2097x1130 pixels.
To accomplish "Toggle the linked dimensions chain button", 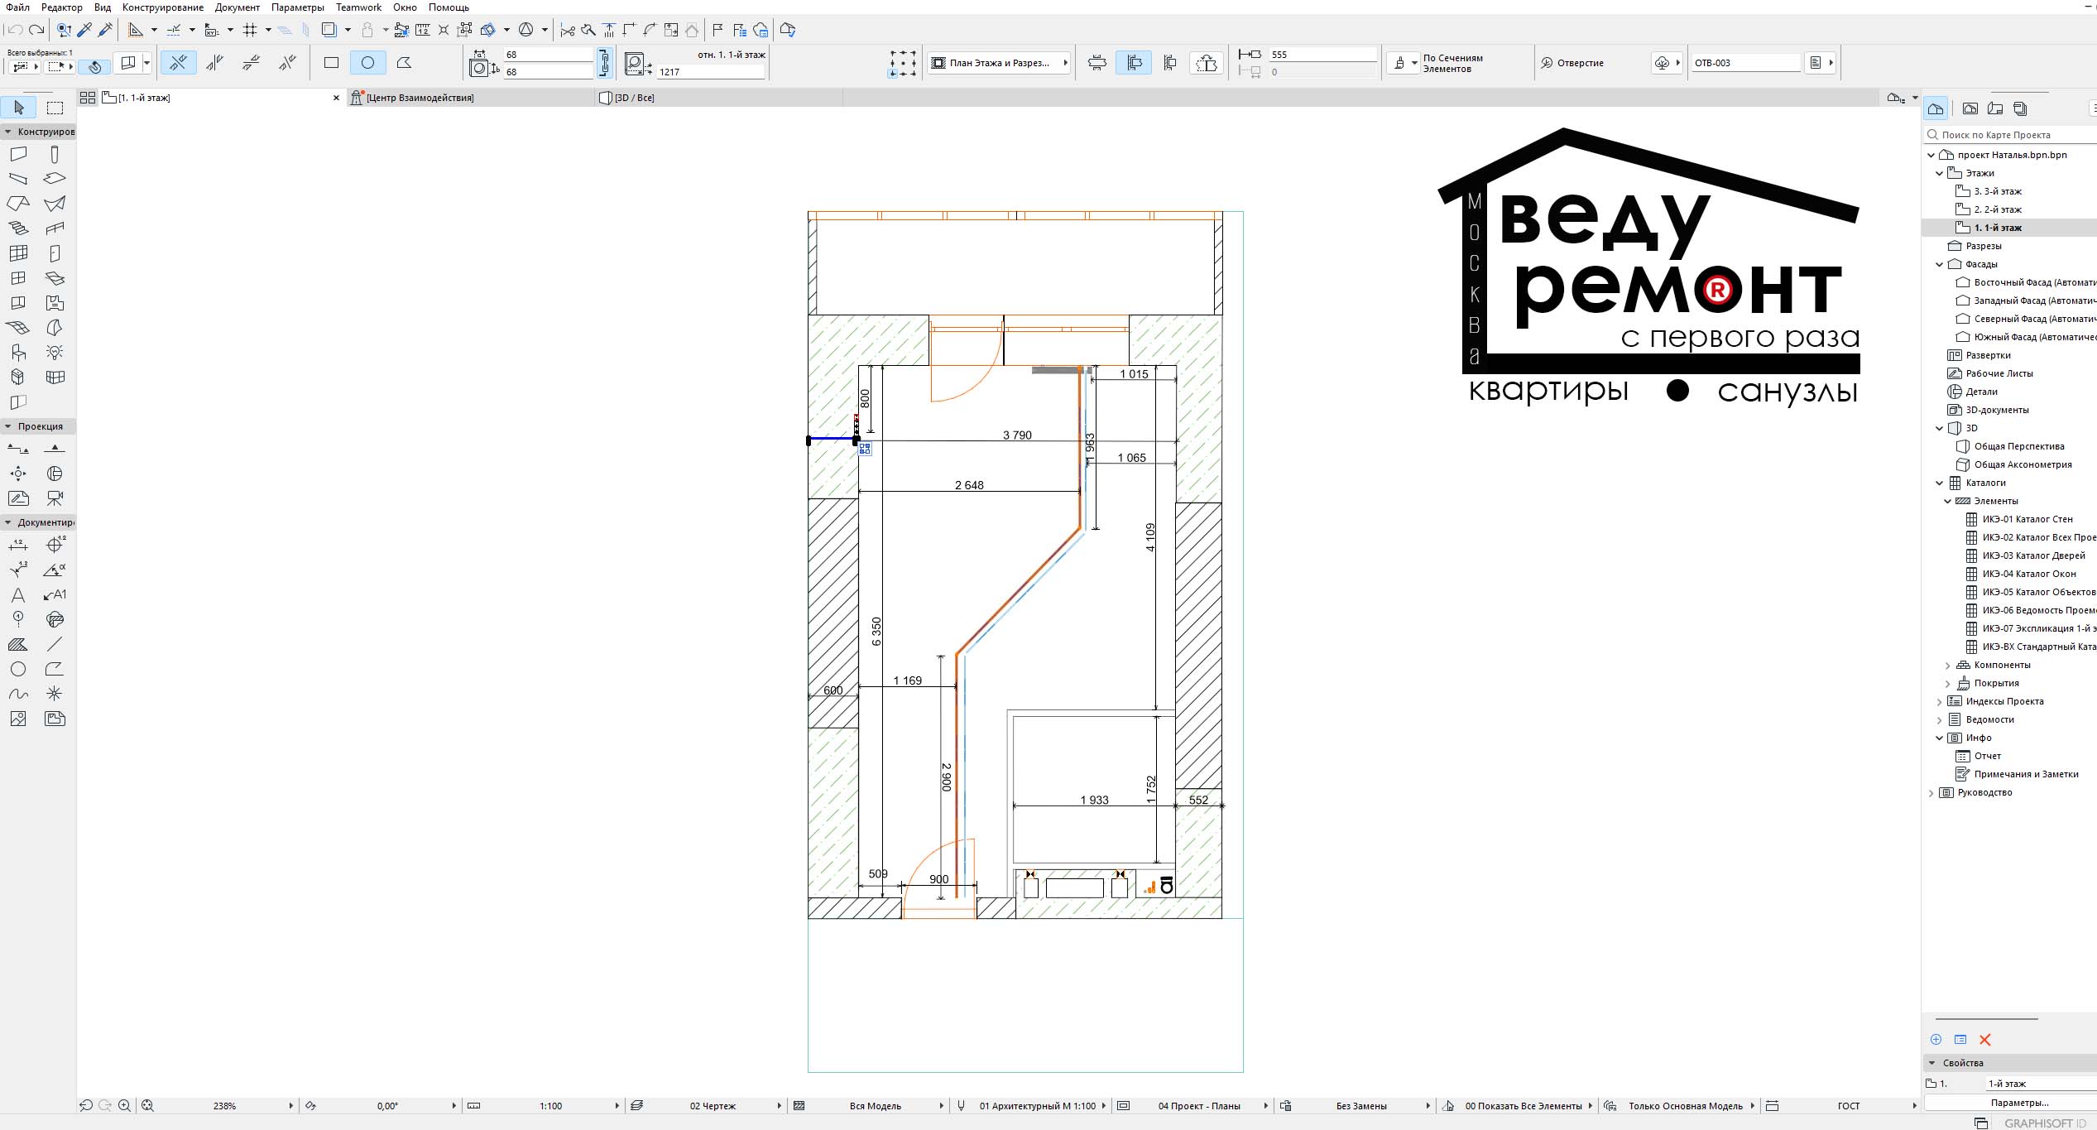I will 604,62.
